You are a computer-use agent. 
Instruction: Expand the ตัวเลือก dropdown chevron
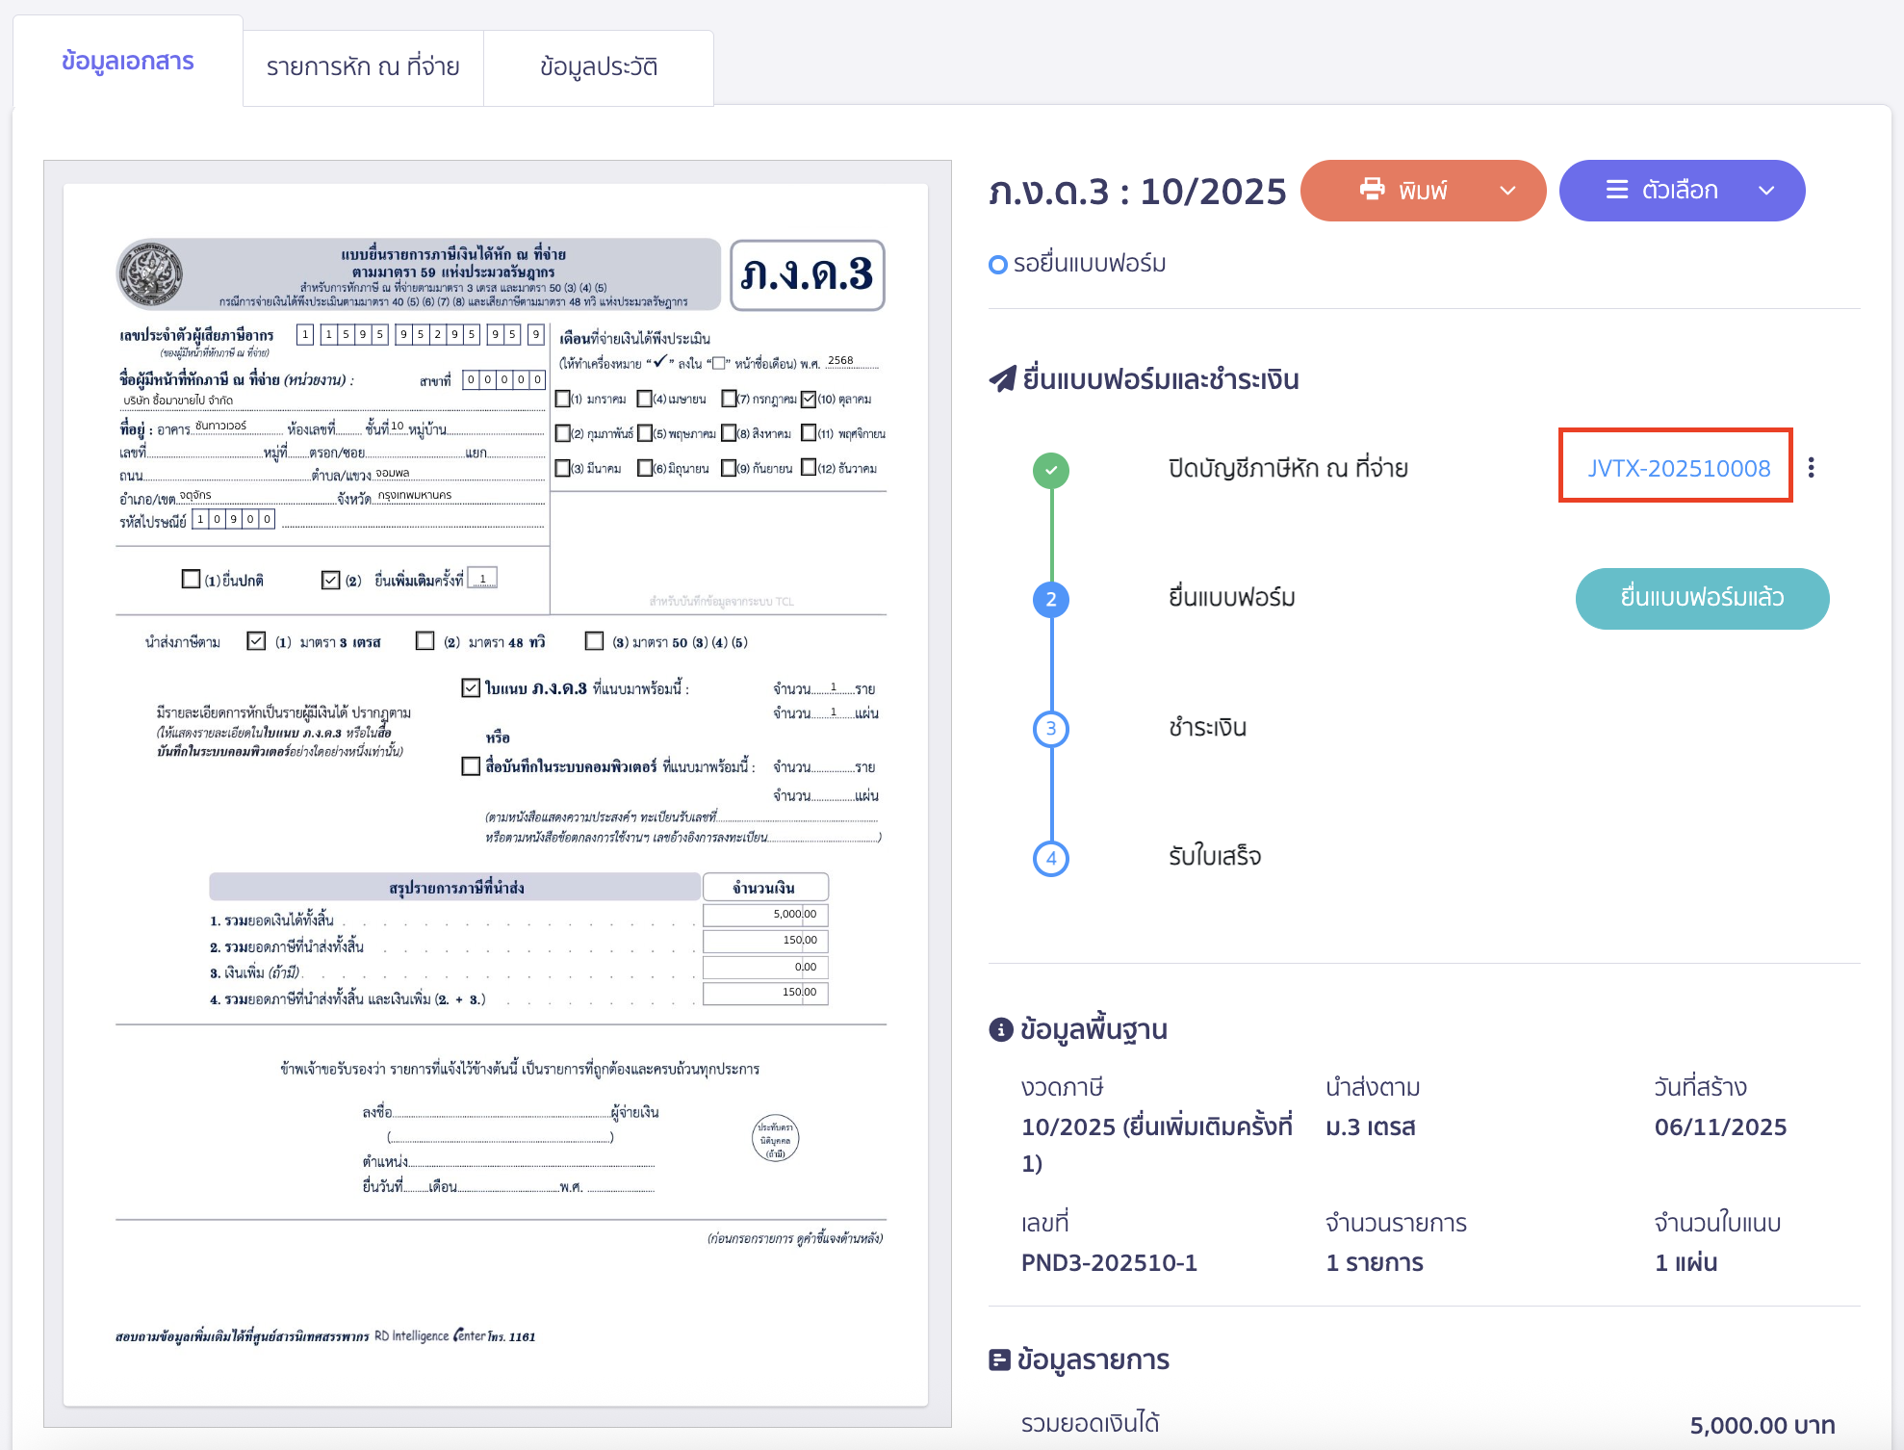click(1767, 190)
